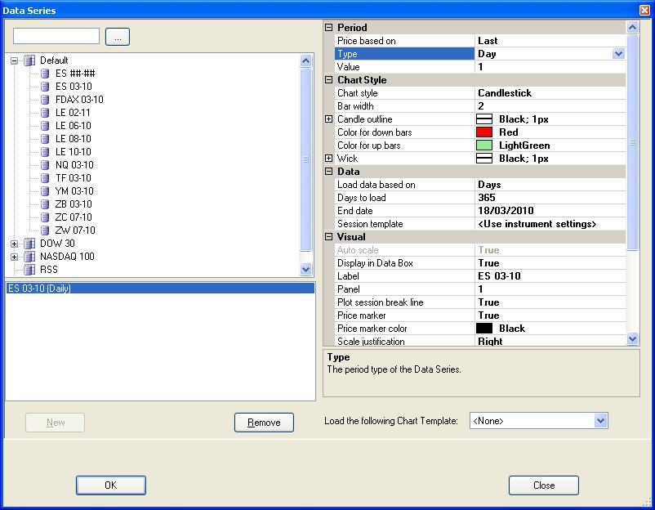The image size is (655, 510).
Task: Click the instrument icon beside ZW 07-10
Action: (45, 230)
